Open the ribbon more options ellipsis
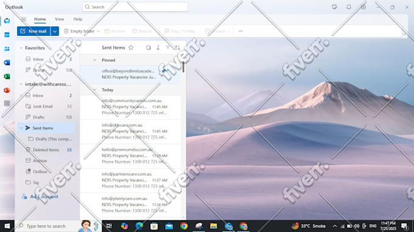The image size is (414, 232). click(x=240, y=31)
